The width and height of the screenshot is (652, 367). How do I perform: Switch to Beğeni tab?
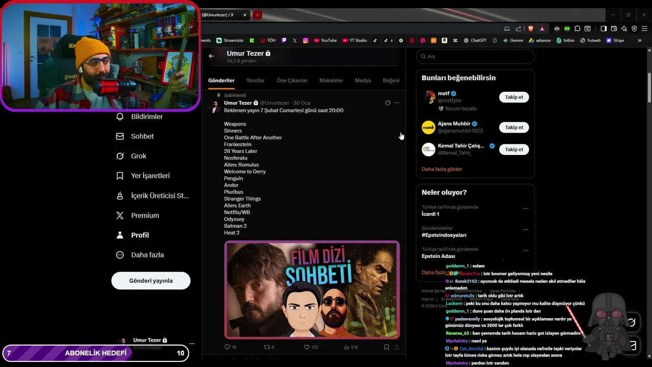391,81
